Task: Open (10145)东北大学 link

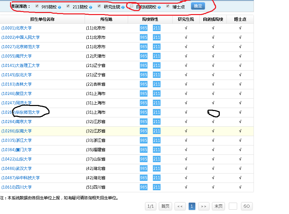Action: tap(16, 75)
